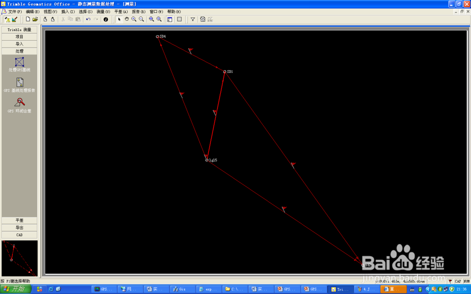This screenshot has width=471, height=294.
Task: Click the zoom extents icon
Action: coord(151,19)
